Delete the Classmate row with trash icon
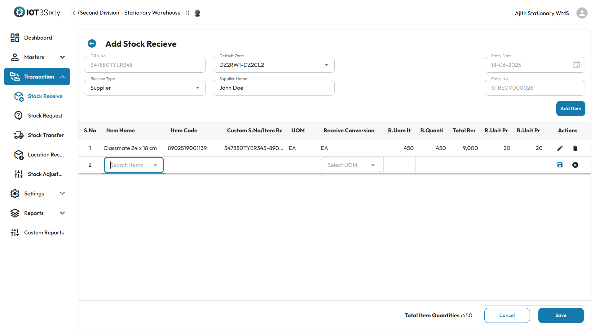The width and height of the screenshot is (595, 334). coord(575,148)
